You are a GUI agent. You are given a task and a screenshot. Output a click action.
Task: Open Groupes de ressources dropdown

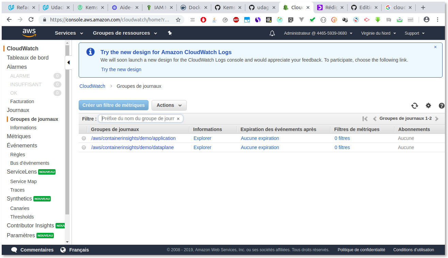(125, 33)
